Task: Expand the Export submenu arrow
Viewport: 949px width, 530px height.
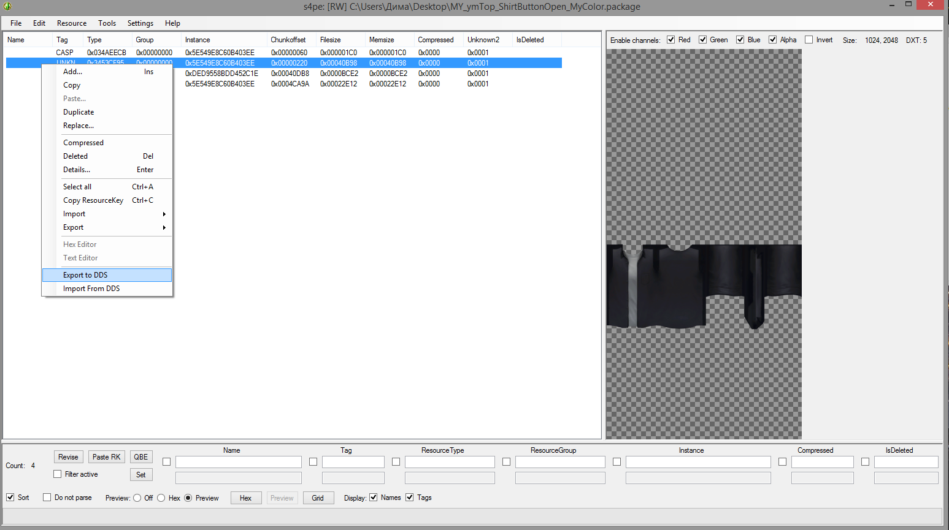Action: click(164, 227)
